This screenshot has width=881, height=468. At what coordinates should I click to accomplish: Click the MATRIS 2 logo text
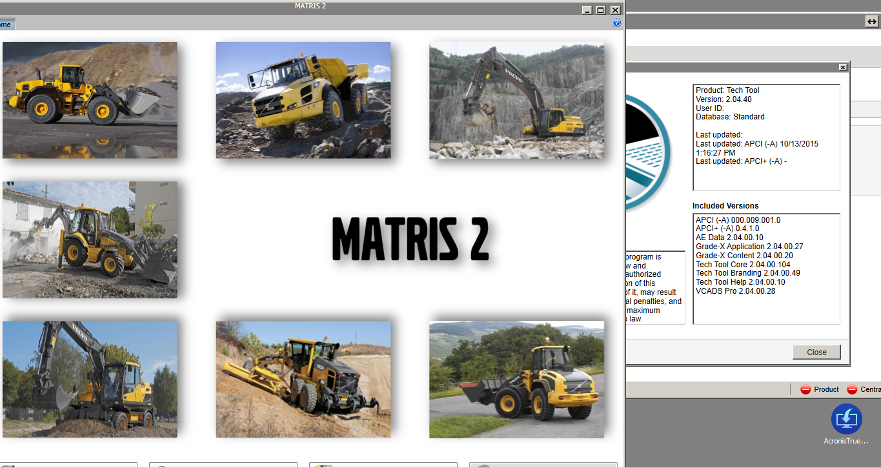(x=410, y=238)
